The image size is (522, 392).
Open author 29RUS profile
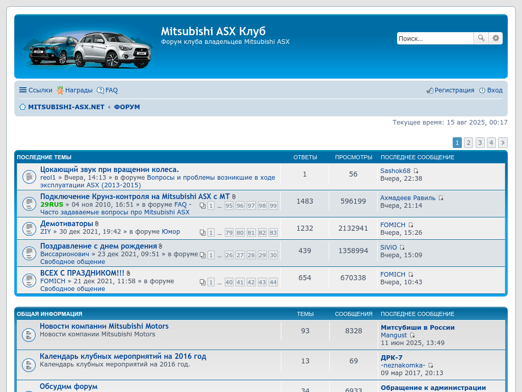coord(51,204)
